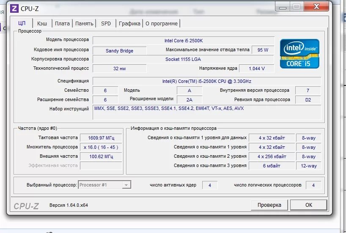
Task: Click the Модель процессора label
Action: [x=67, y=39]
